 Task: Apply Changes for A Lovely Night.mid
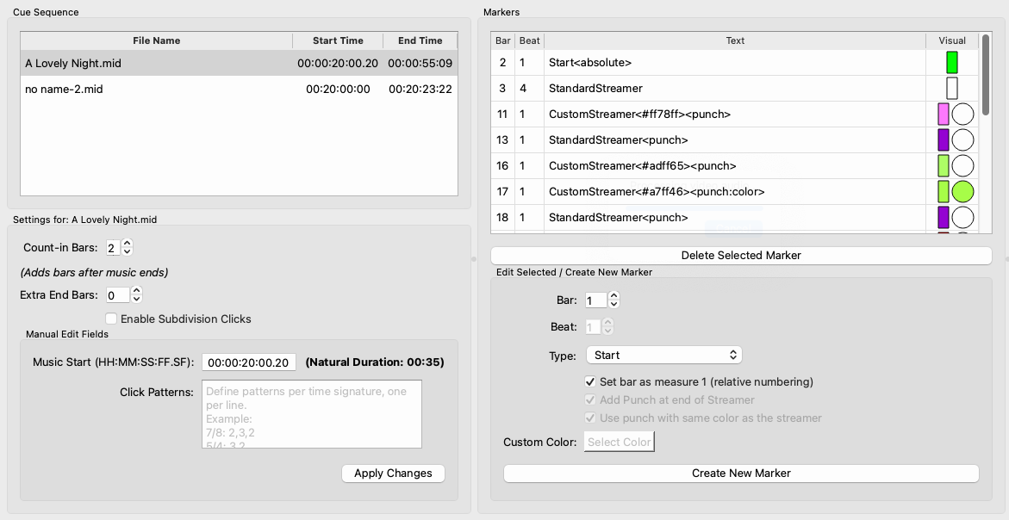point(393,473)
